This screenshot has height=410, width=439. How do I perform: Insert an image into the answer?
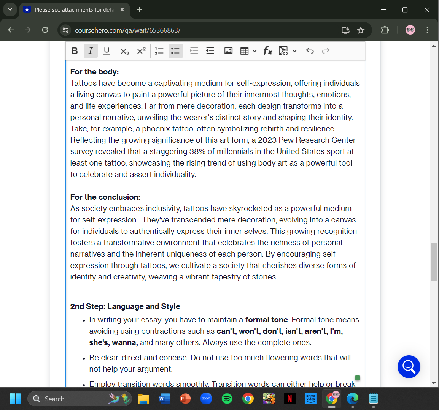228,50
